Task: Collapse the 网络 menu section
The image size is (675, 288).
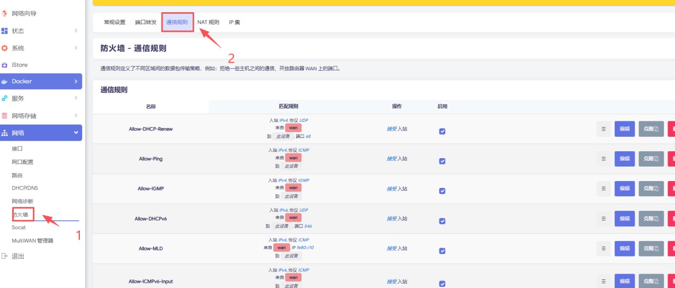Action: pos(76,133)
